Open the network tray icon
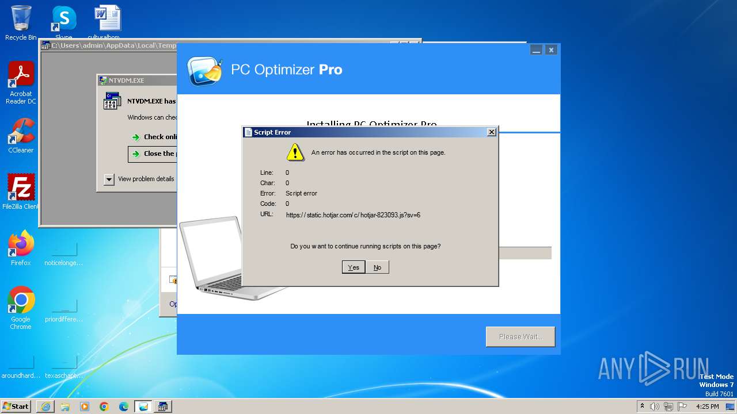The image size is (737, 414). [668, 407]
